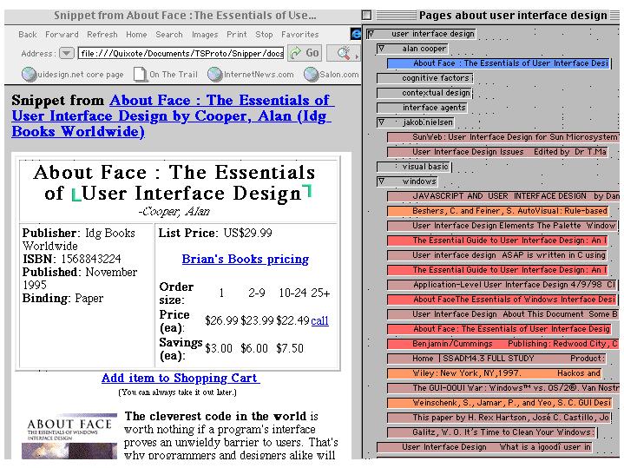Select 'Weinschenk, S., Jamar, P., and Yeo' row

(x=499, y=402)
